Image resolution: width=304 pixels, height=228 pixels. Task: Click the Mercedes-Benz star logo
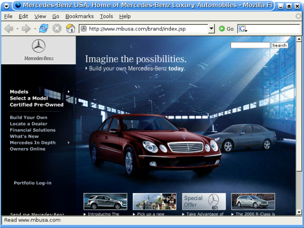point(39,46)
